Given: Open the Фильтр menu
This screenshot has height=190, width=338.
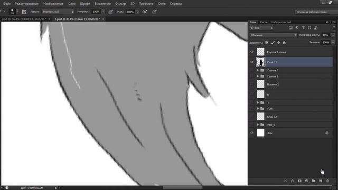Looking at the screenshot, I should point(120,4).
